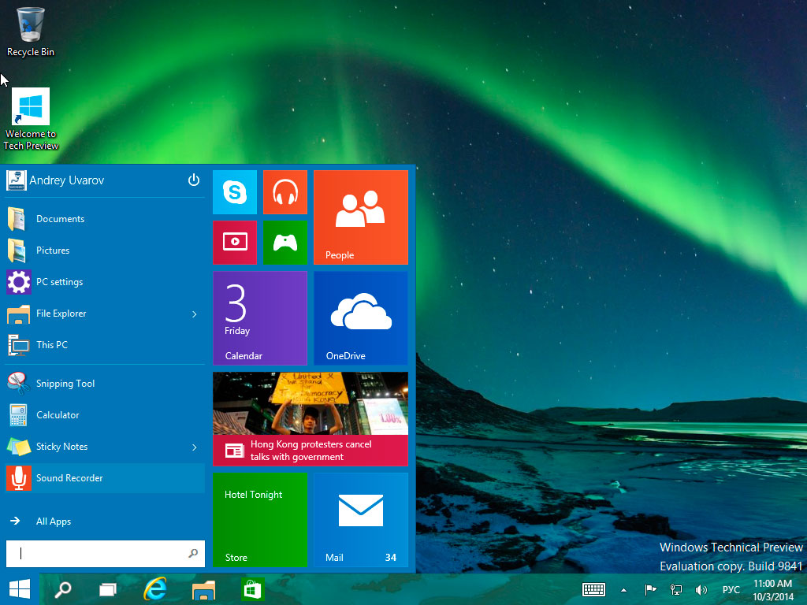807x605 pixels.
Task: Click All Apps button
Action: tap(53, 521)
